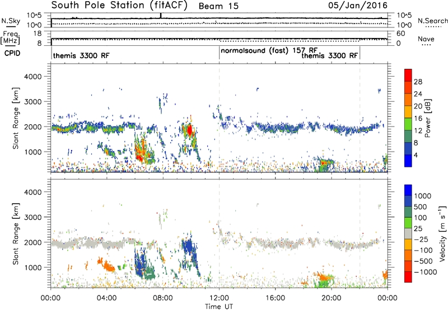Screen dimensions: 448x310
Task: Select the "60" Nave axis tick
Action: tap(400, 34)
